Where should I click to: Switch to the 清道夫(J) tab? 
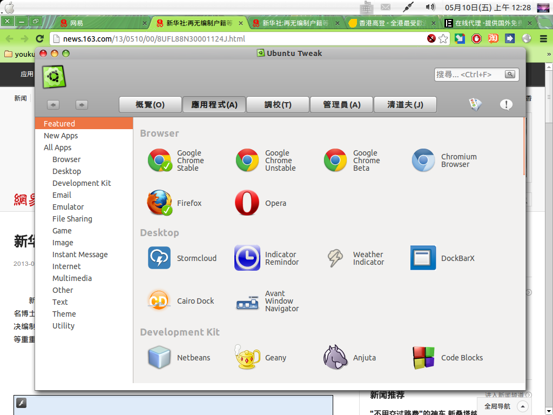405,104
